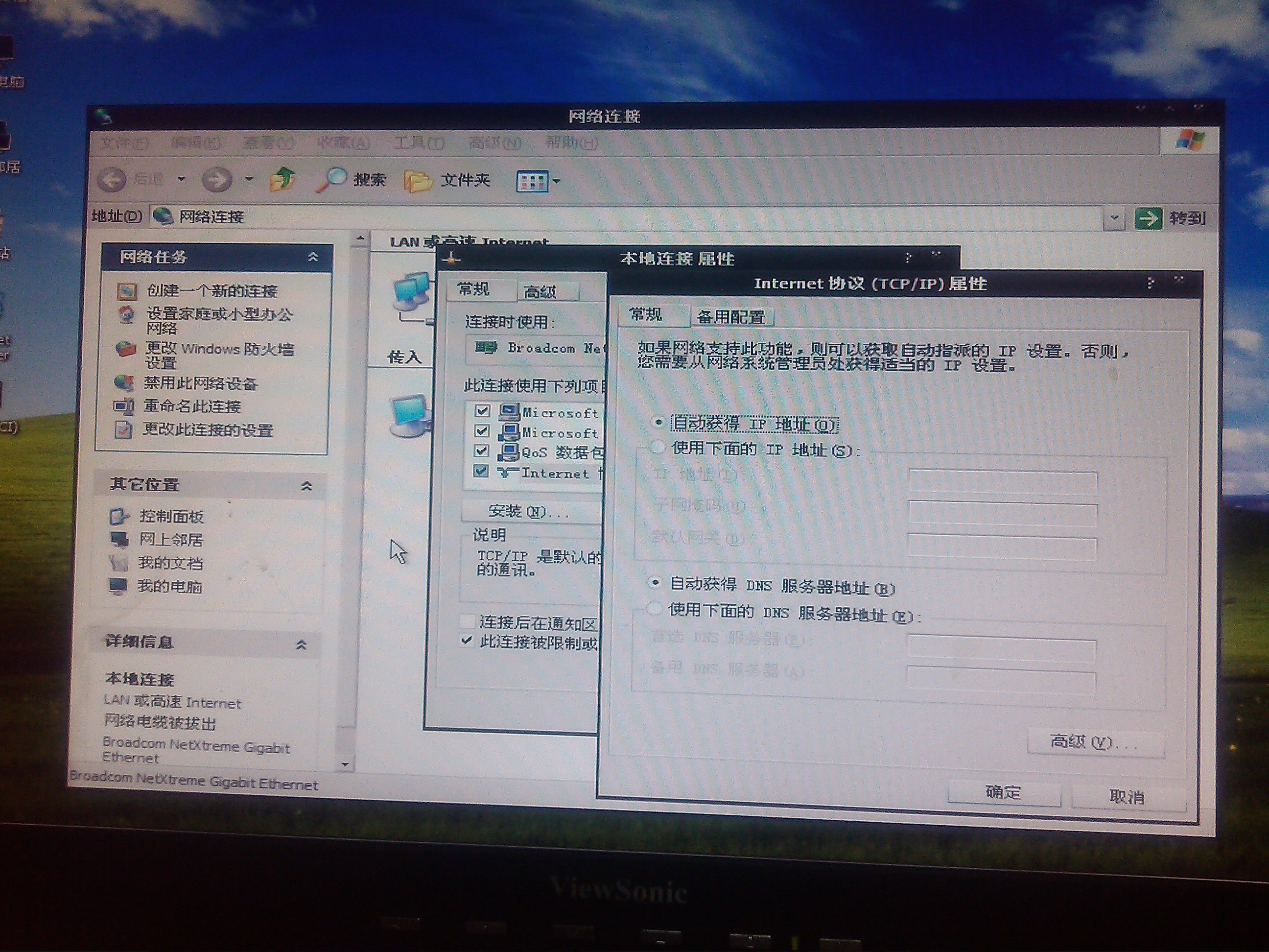Open the Forward button history dropdown arrow

click(x=249, y=179)
